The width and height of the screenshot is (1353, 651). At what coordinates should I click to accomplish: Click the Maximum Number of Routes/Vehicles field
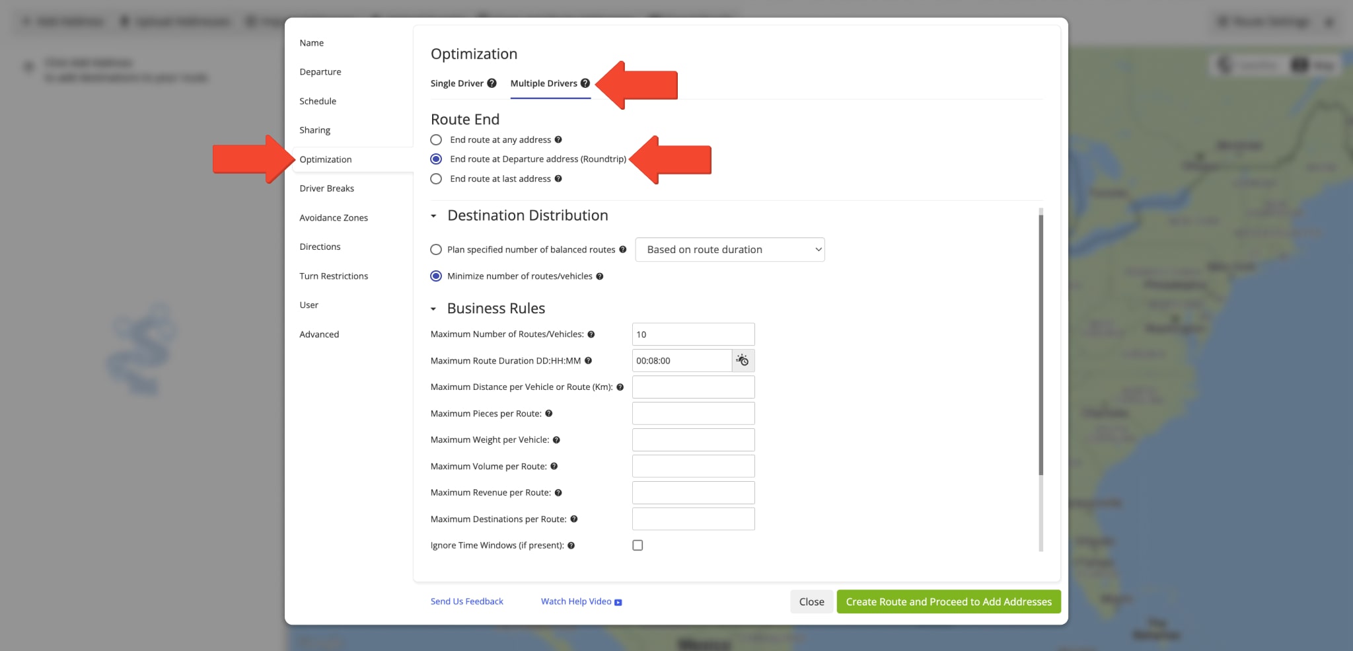coord(694,334)
